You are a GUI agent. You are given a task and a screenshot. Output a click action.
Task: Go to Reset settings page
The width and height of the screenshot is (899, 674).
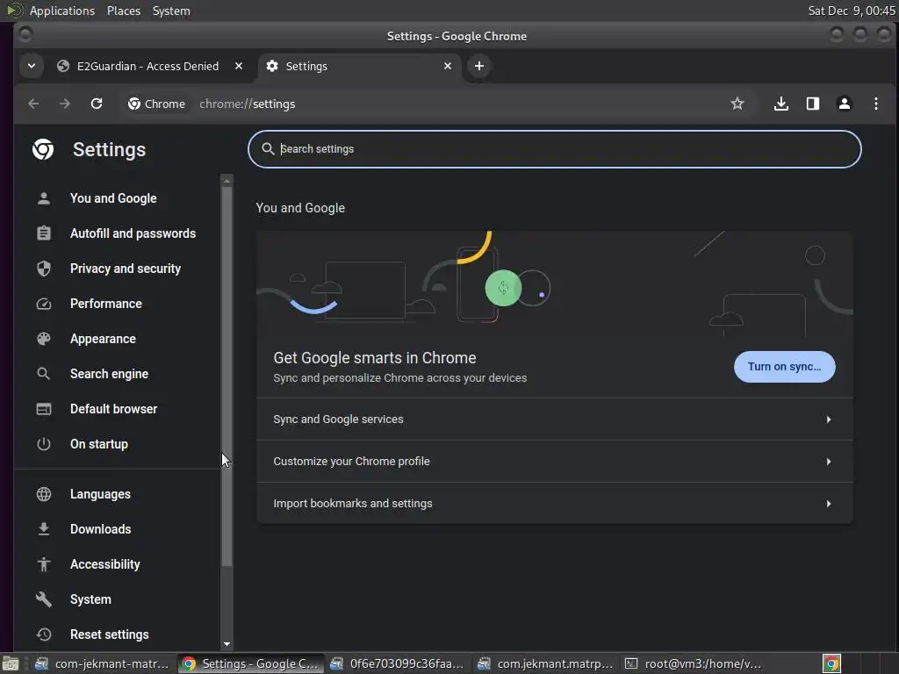pos(109,635)
